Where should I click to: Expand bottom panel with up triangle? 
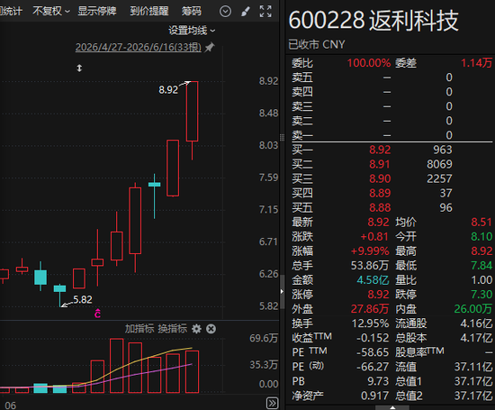click(x=392, y=407)
